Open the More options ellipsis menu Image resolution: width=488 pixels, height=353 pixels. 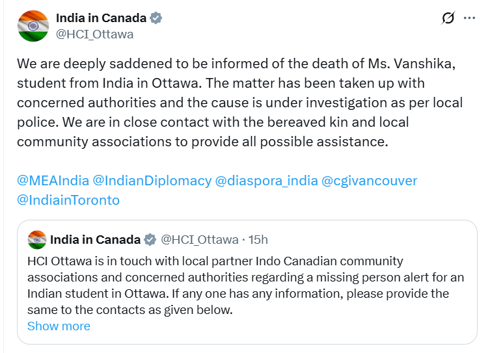point(469,18)
